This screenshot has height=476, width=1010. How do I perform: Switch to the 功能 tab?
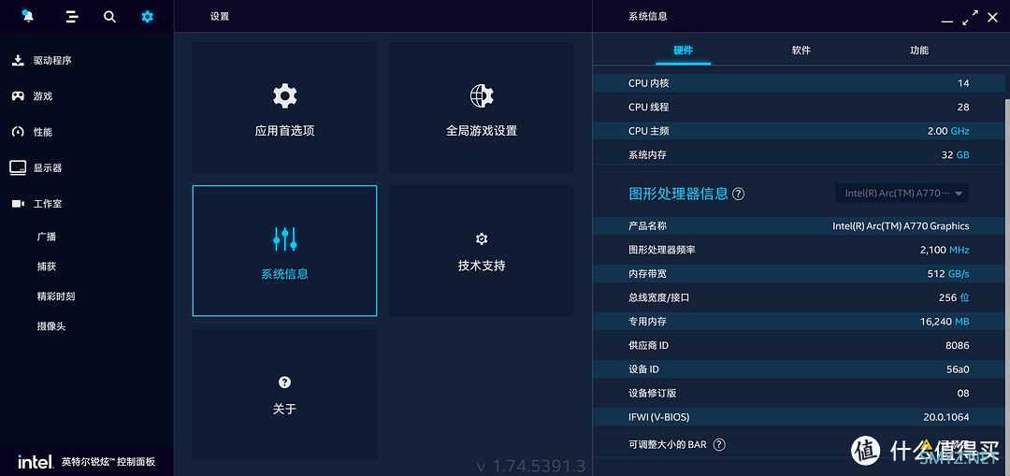pyautogui.click(x=919, y=50)
